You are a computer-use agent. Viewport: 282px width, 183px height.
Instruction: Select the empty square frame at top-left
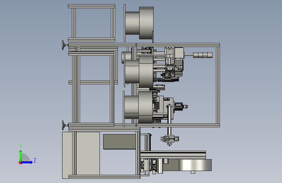coord(91,23)
